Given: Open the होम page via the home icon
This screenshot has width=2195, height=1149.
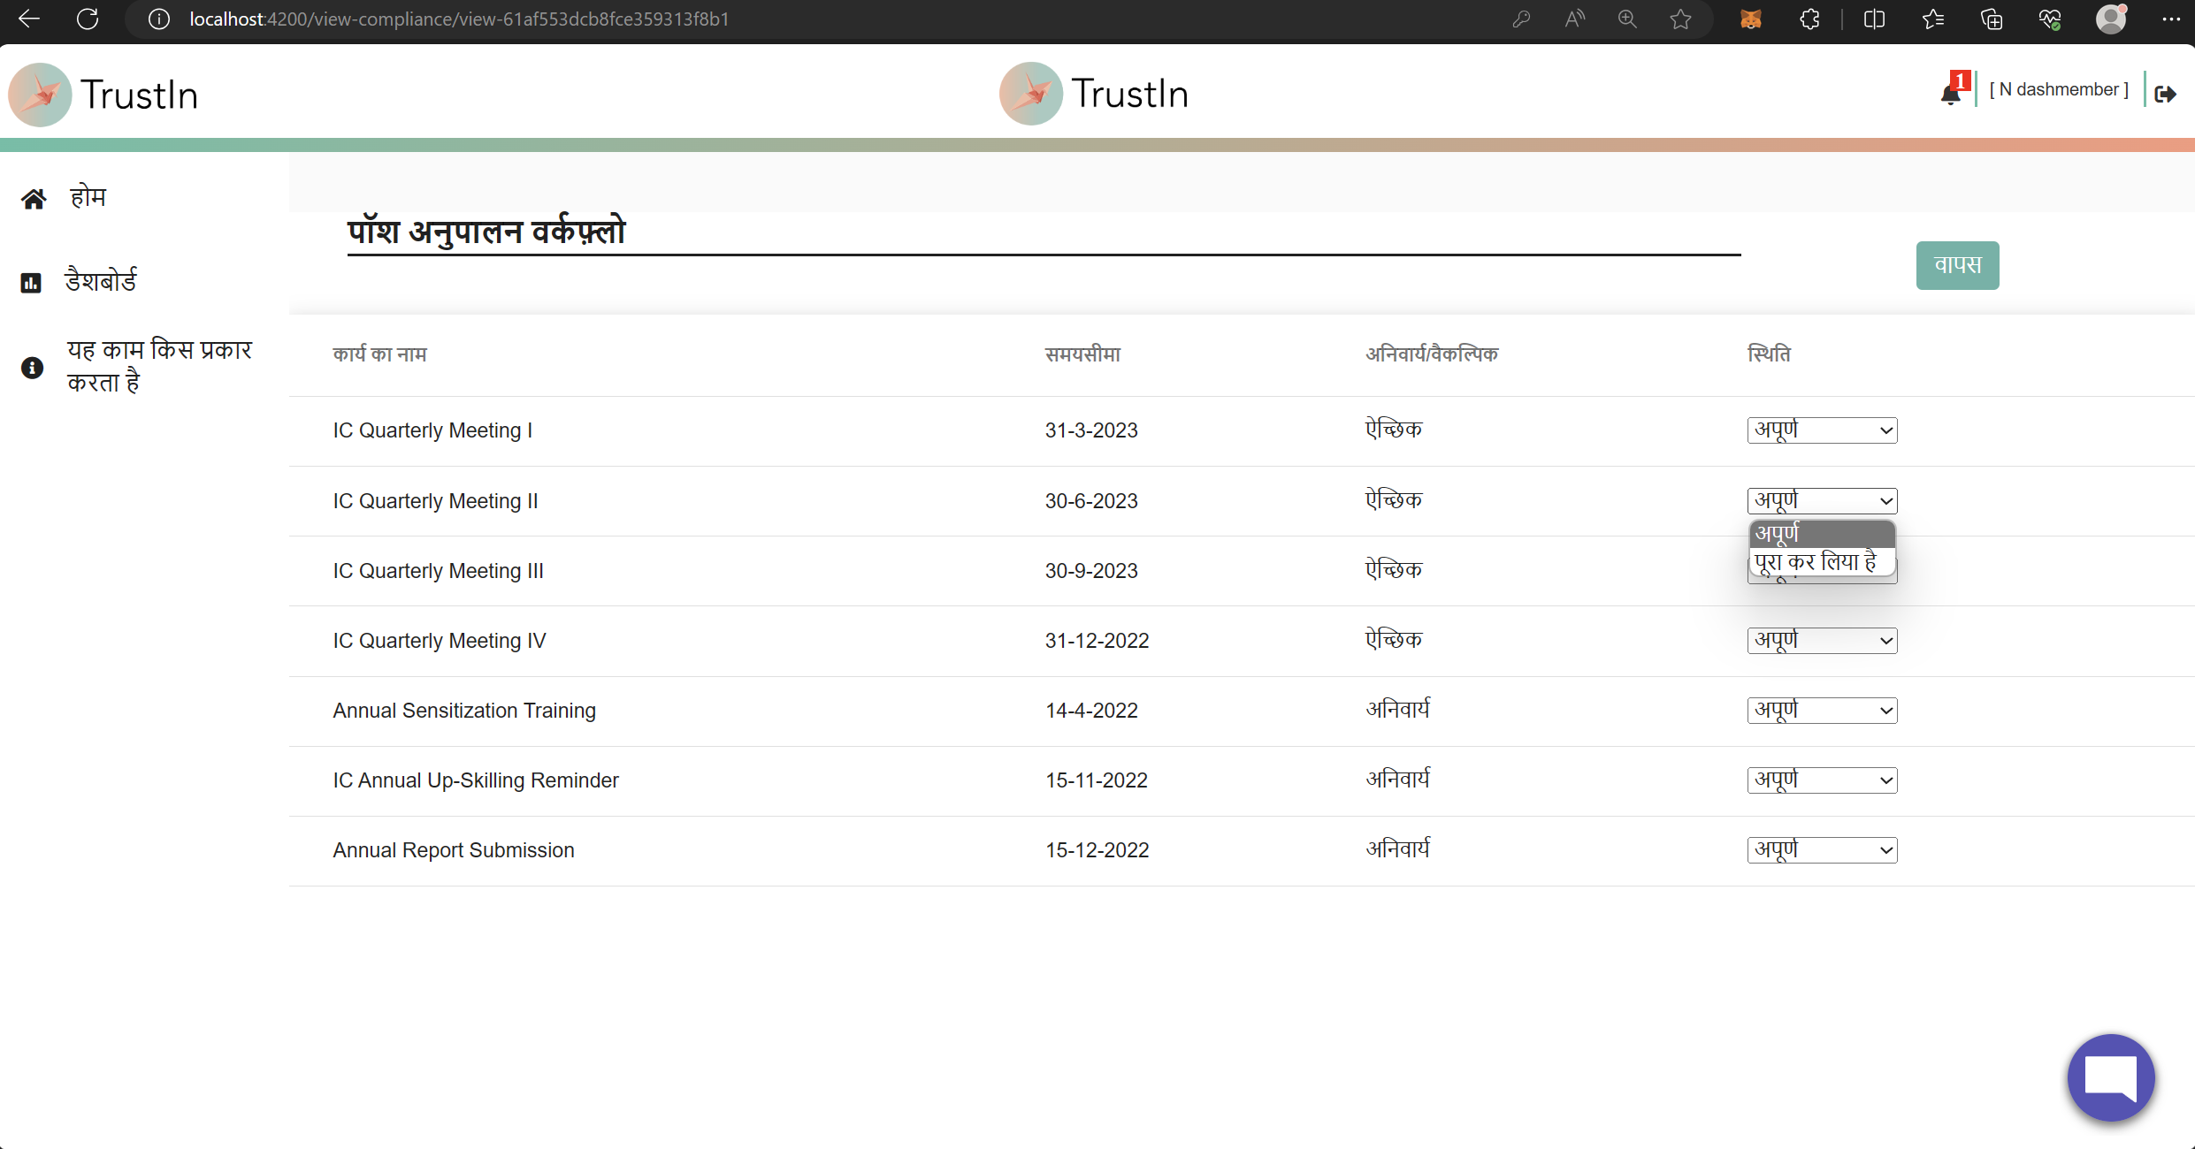Looking at the screenshot, I should [x=34, y=196].
